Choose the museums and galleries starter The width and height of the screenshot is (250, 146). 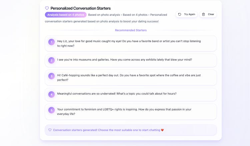pos(131,60)
